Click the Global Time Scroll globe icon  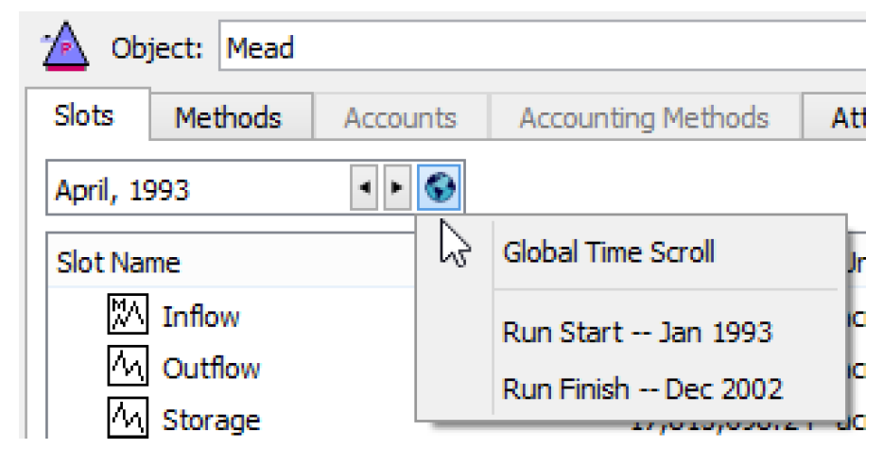click(x=440, y=191)
